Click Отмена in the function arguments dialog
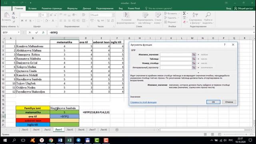Screen dimensions: 256x144 point(229,102)
